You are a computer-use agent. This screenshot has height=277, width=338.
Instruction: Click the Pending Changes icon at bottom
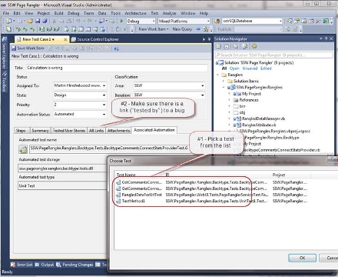pos(58,265)
